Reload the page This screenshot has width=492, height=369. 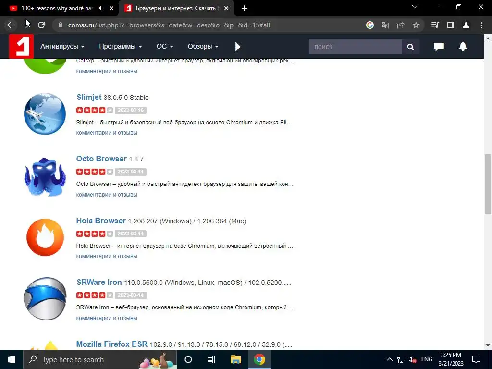41,25
